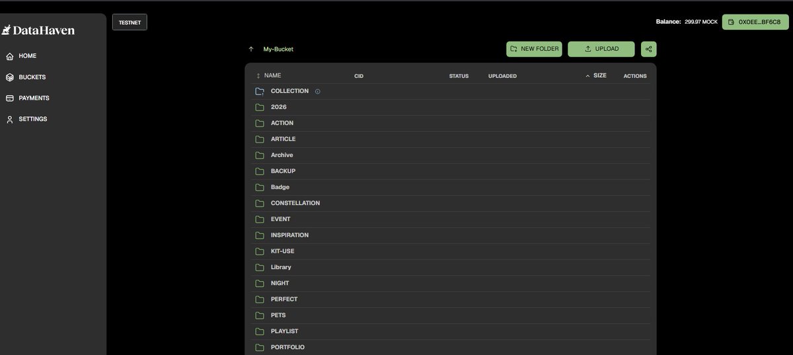The height and width of the screenshot is (355, 793).
Task: Click the ACTIONS column header
Action: coord(635,76)
